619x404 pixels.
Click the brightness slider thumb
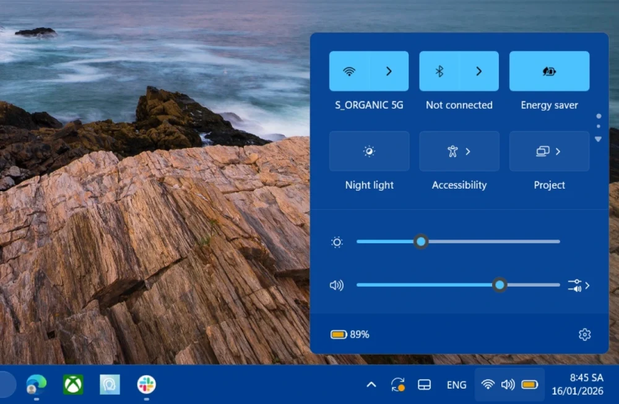click(421, 241)
